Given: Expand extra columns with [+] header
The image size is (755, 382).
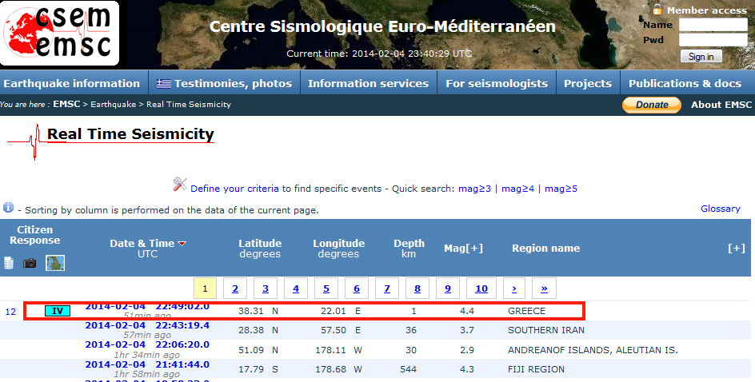Looking at the screenshot, I should pyautogui.click(x=736, y=248).
